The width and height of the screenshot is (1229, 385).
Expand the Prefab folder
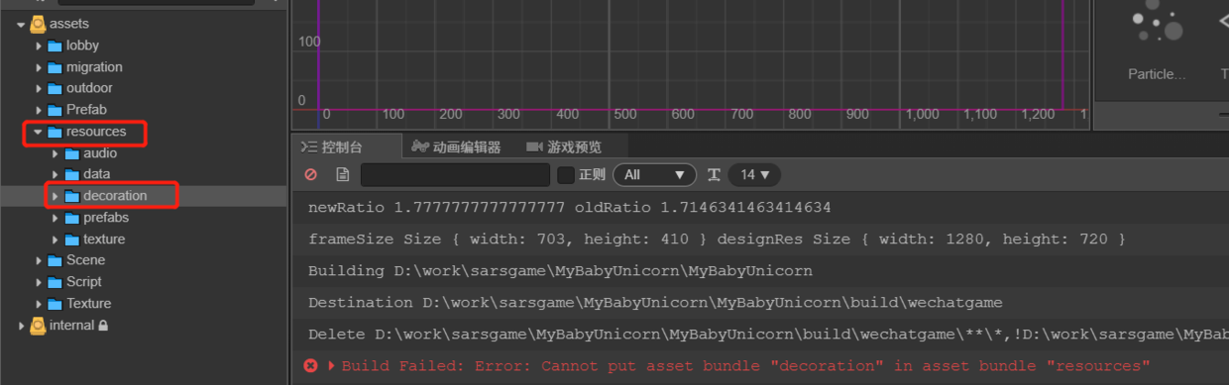pyautogui.click(x=39, y=110)
